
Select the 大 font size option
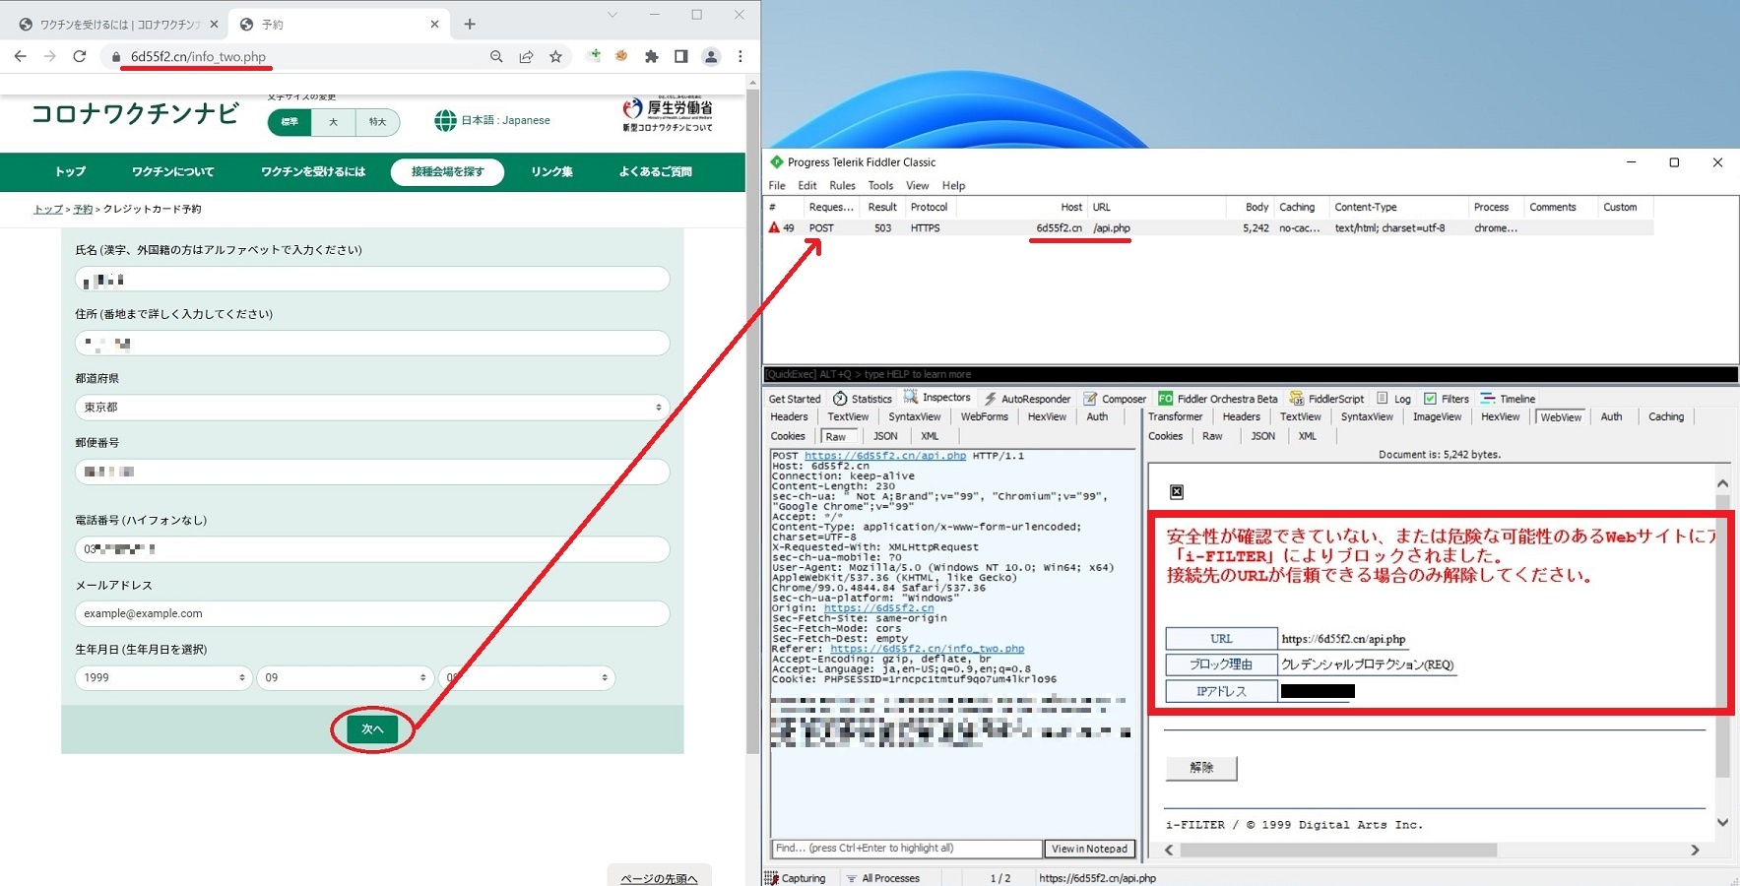pyautogui.click(x=334, y=122)
